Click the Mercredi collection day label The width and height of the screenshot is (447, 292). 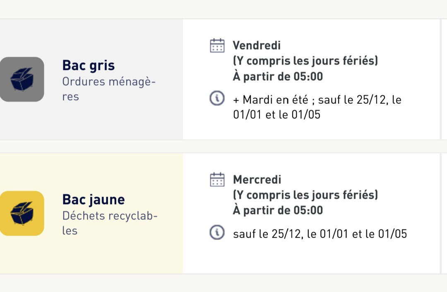(257, 179)
